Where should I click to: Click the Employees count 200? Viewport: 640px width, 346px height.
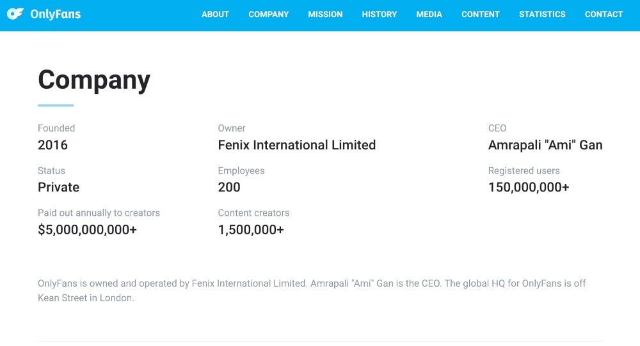pos(229,187)
